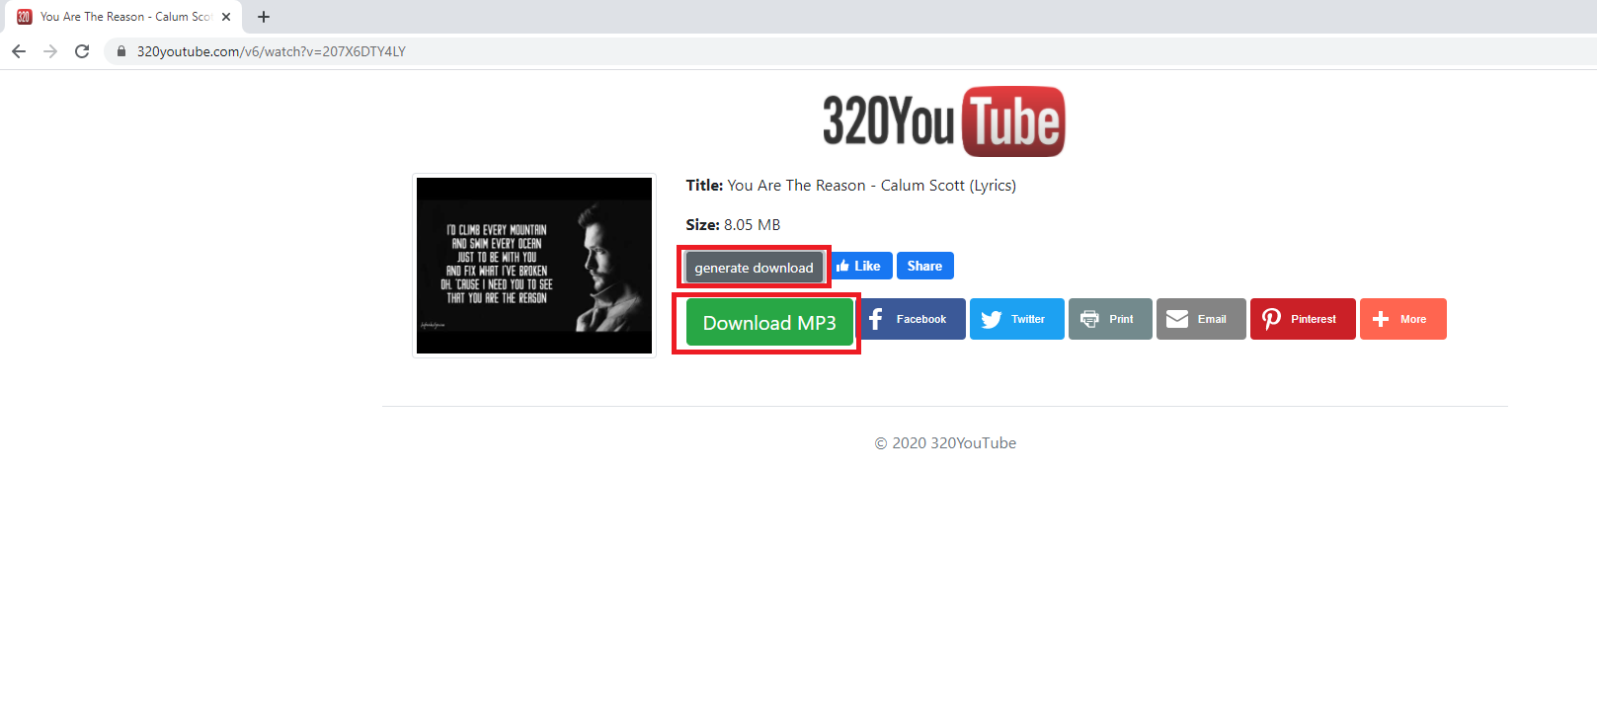
Task: Click the song title text 'You Are The Reason - Calum Scott (Lyrics)'
Action: point(872,186)
